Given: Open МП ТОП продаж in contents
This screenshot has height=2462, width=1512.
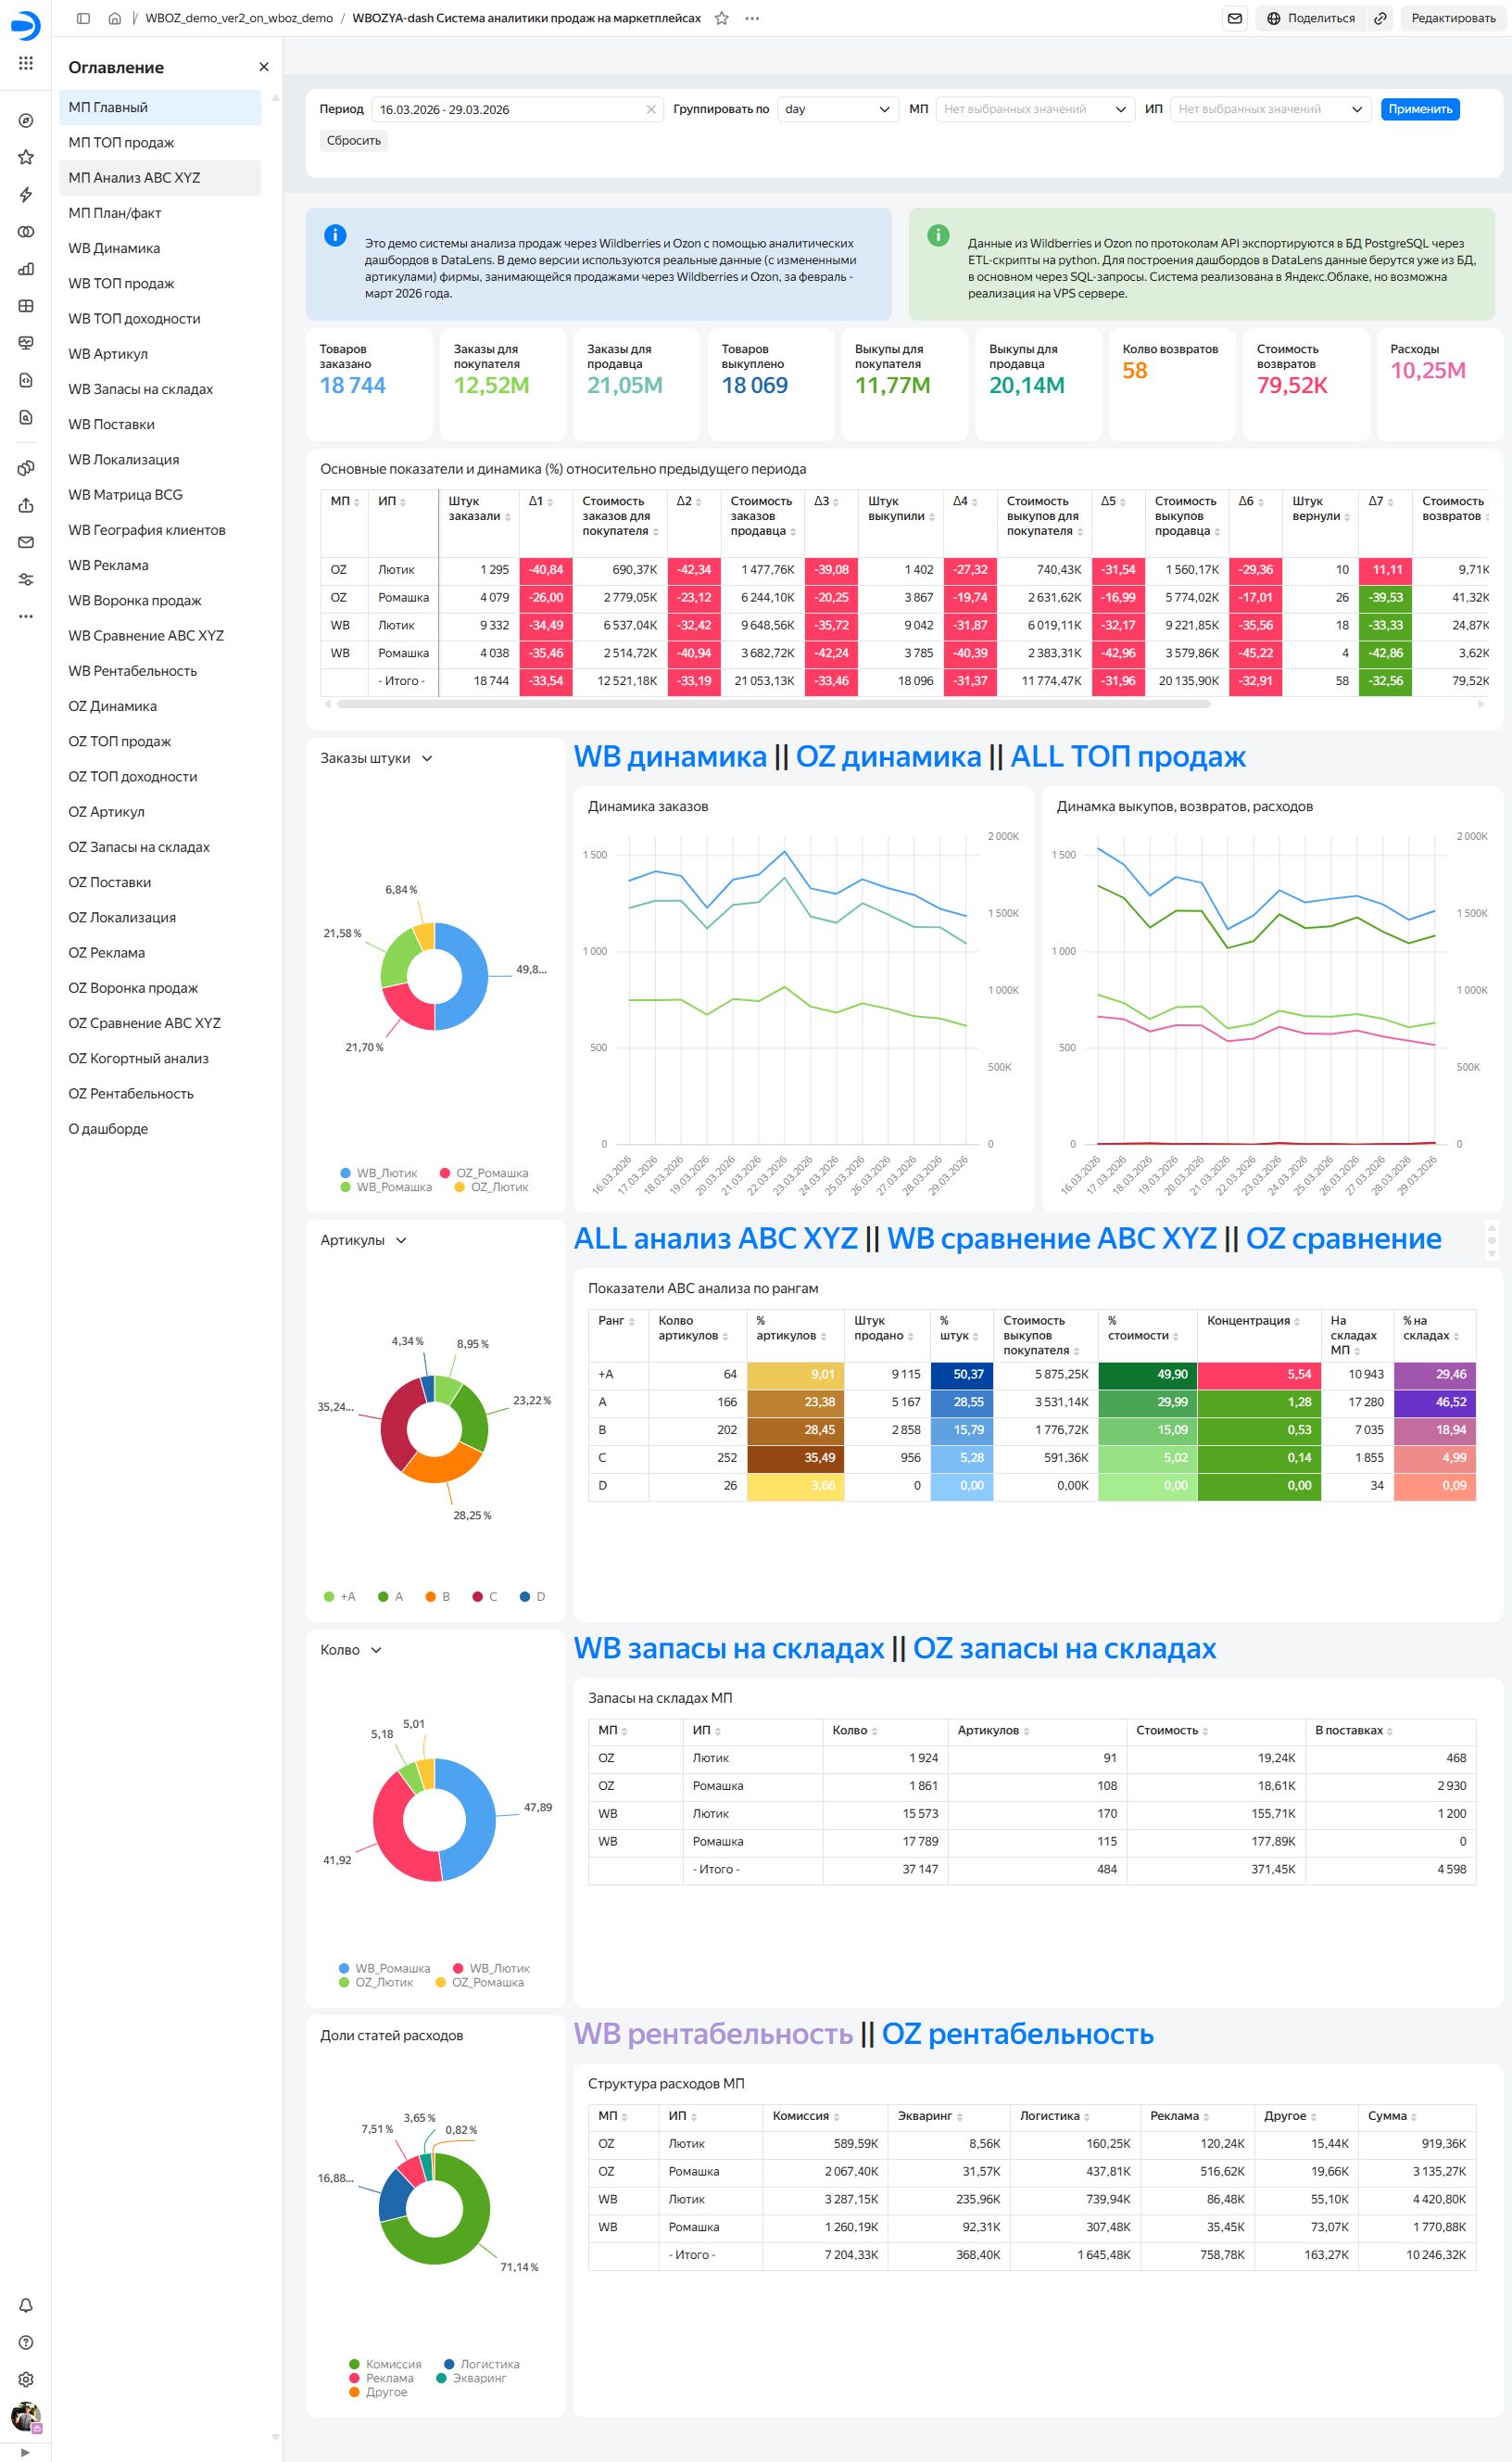Looking at the screenshot, I should tap(160, 142).
